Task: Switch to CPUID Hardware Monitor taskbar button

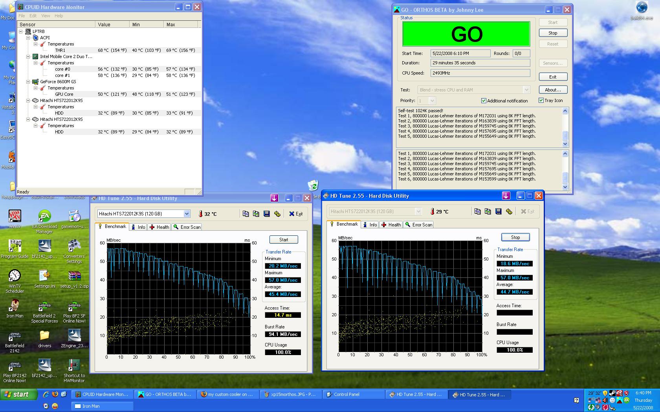Action: (102, 395)
